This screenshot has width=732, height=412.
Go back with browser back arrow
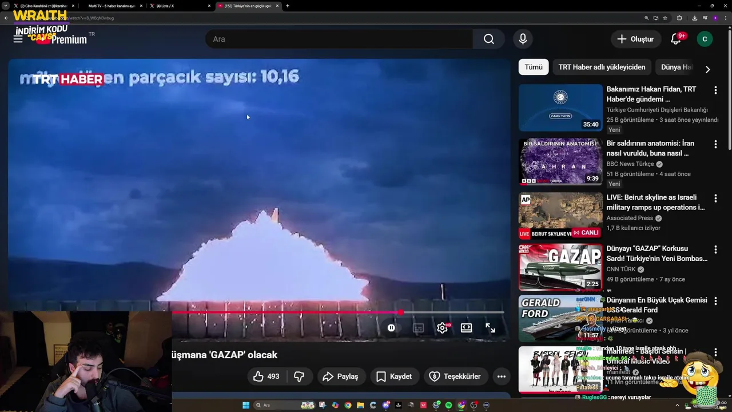[x=6, y=18]
